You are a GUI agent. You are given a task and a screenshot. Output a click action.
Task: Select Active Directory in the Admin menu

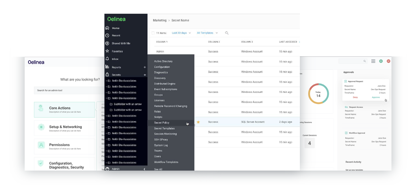coord(163,61)
